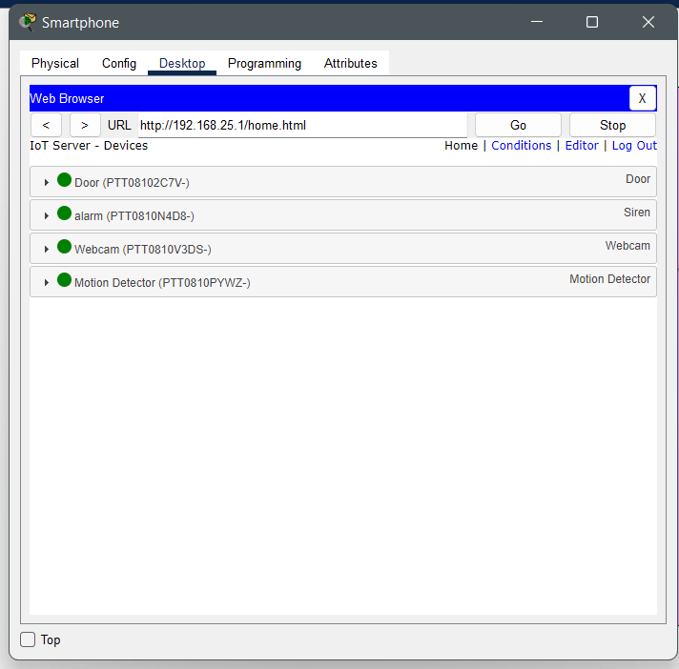Click the Motion Detector type label on right

coord(609,278)
